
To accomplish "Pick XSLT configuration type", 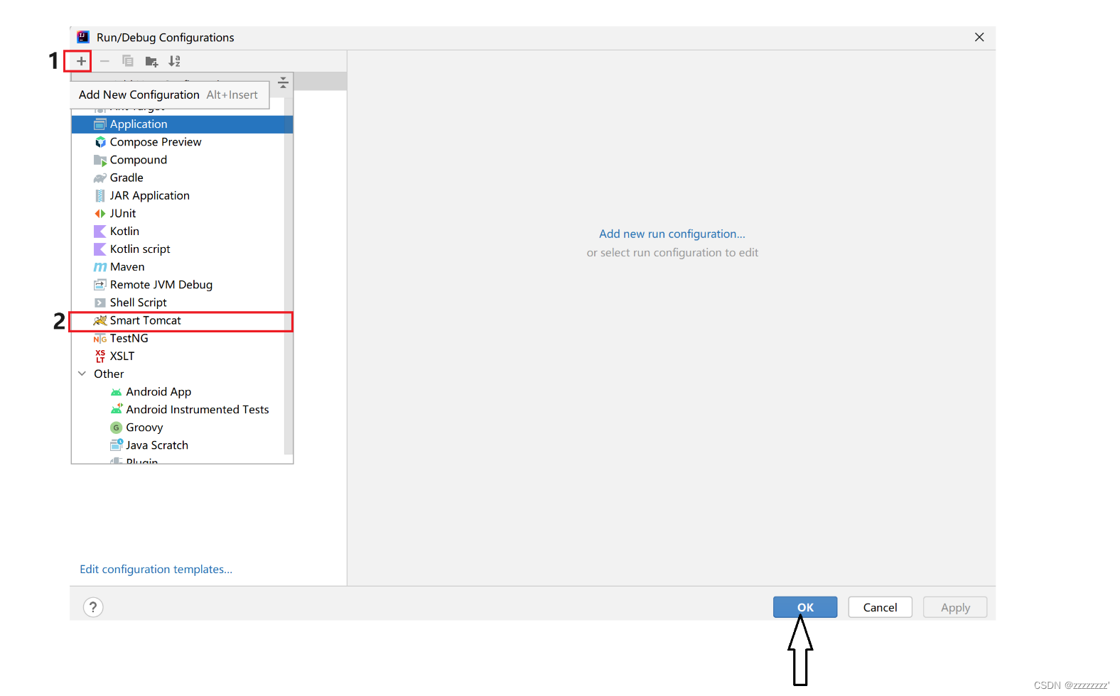I will 182,356.
